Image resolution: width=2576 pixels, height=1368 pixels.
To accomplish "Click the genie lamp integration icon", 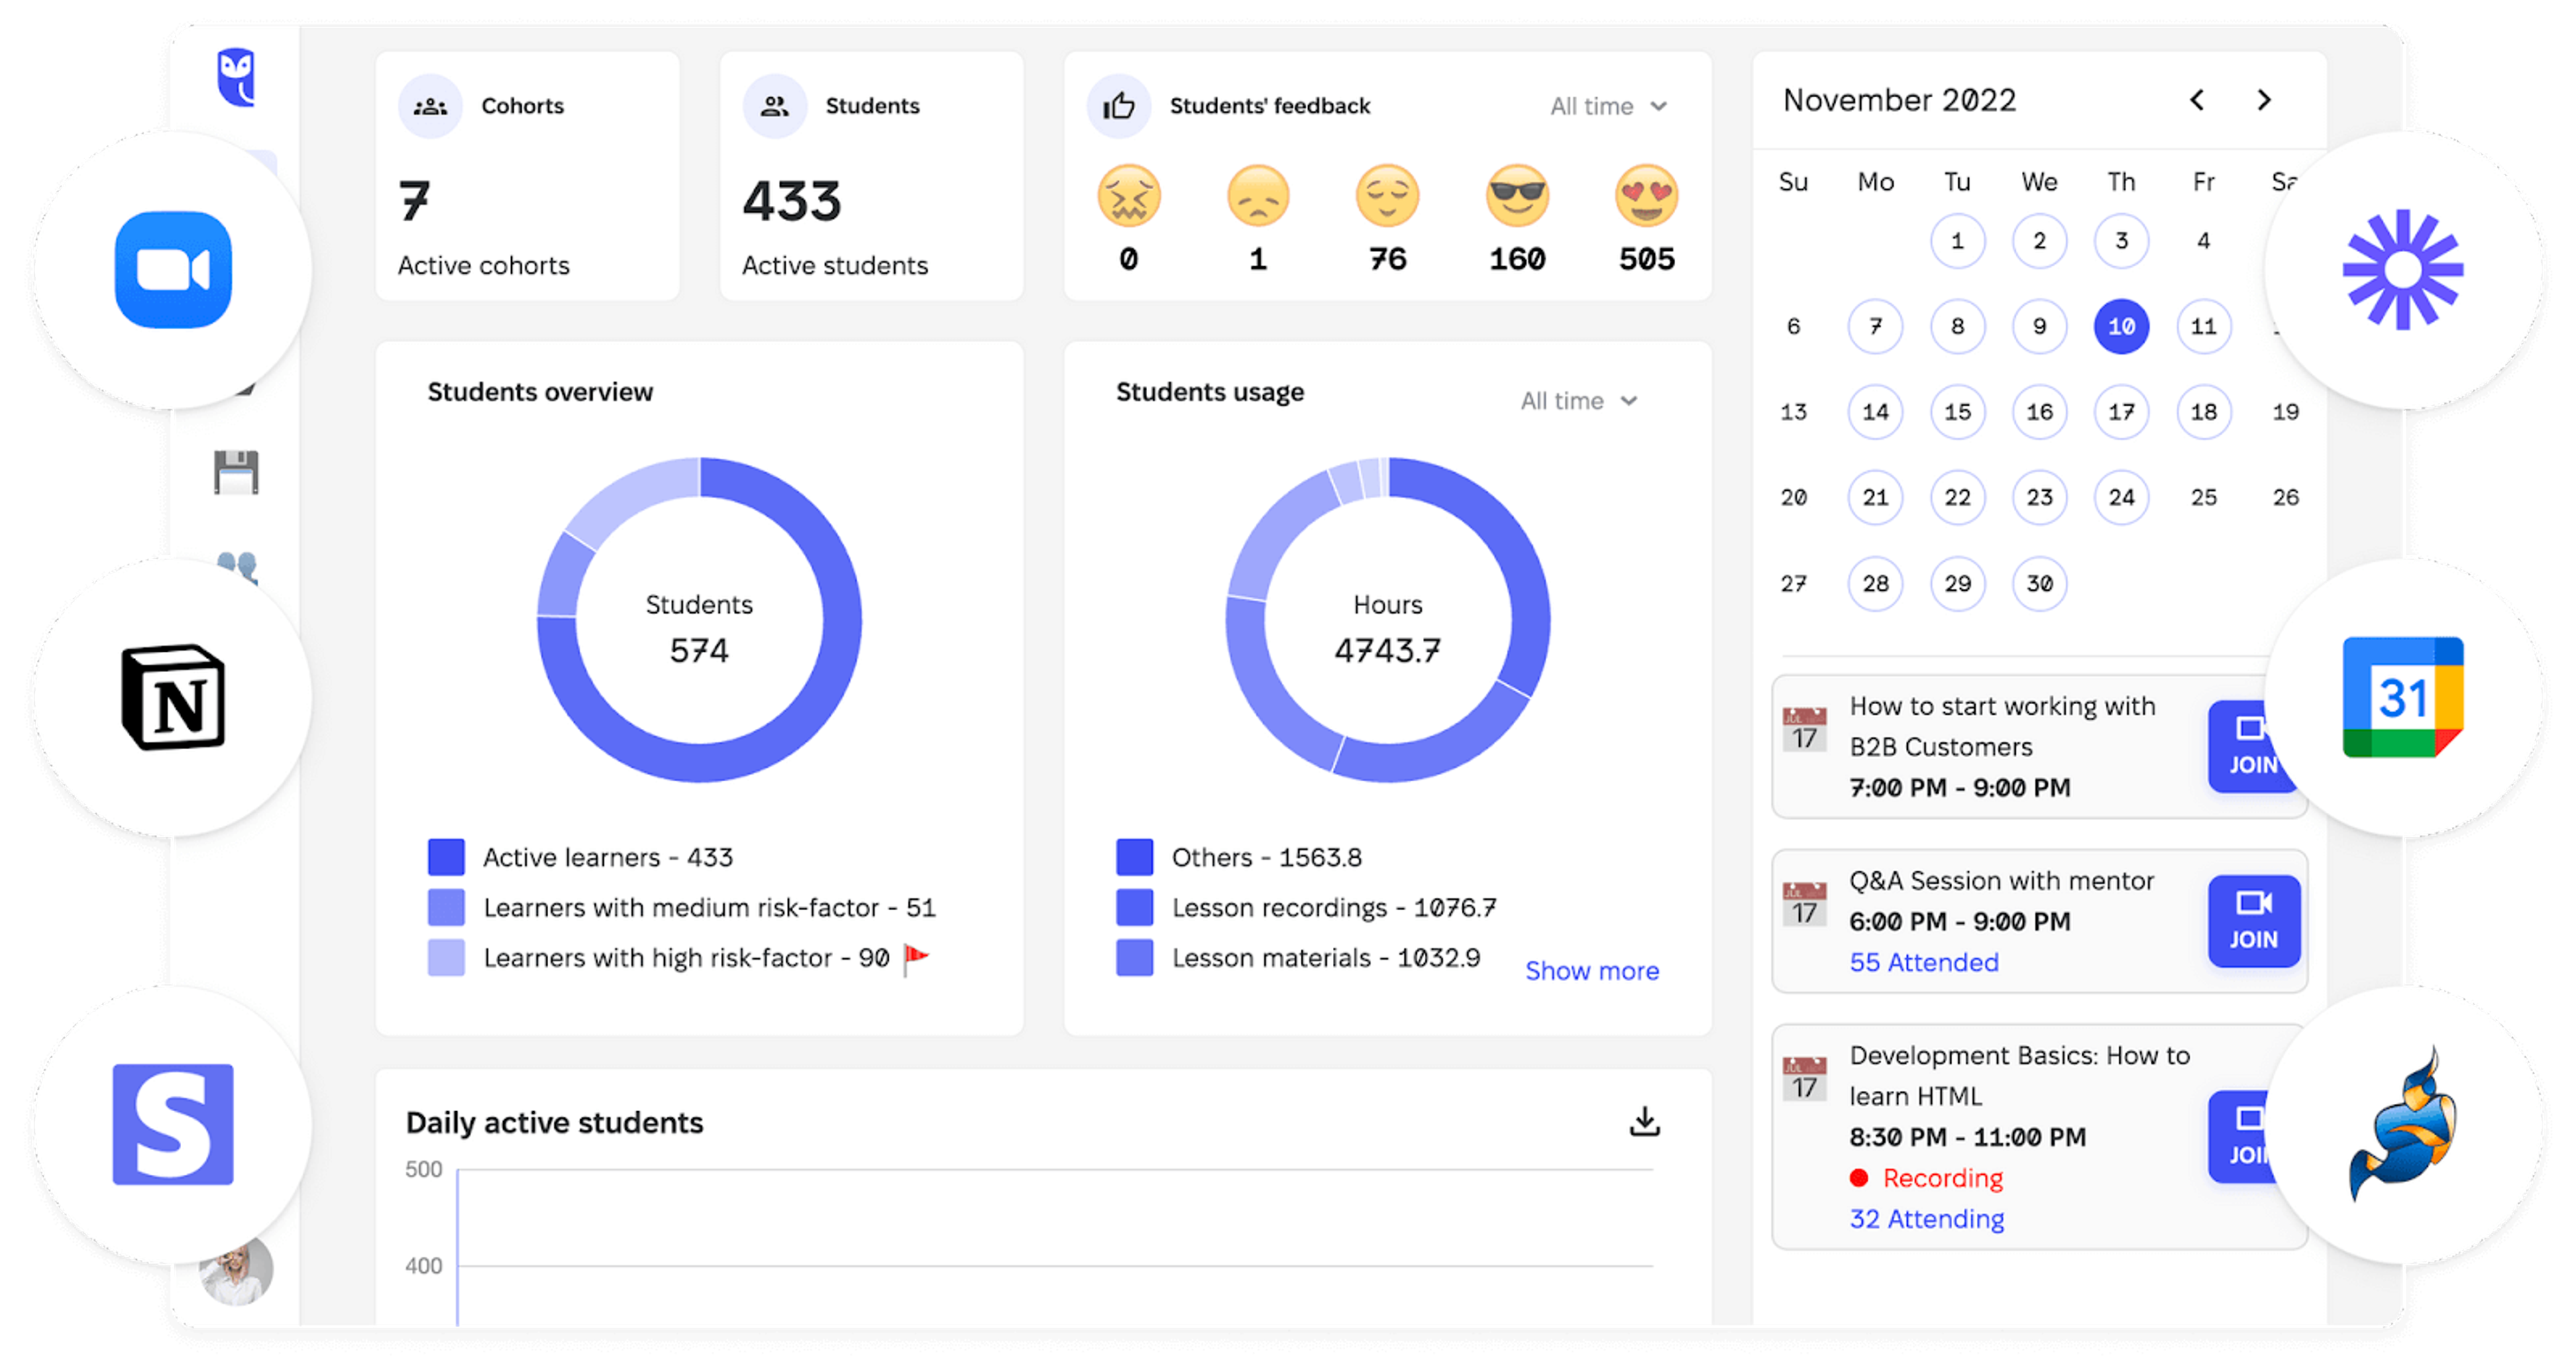I will pos(2403,1124).
